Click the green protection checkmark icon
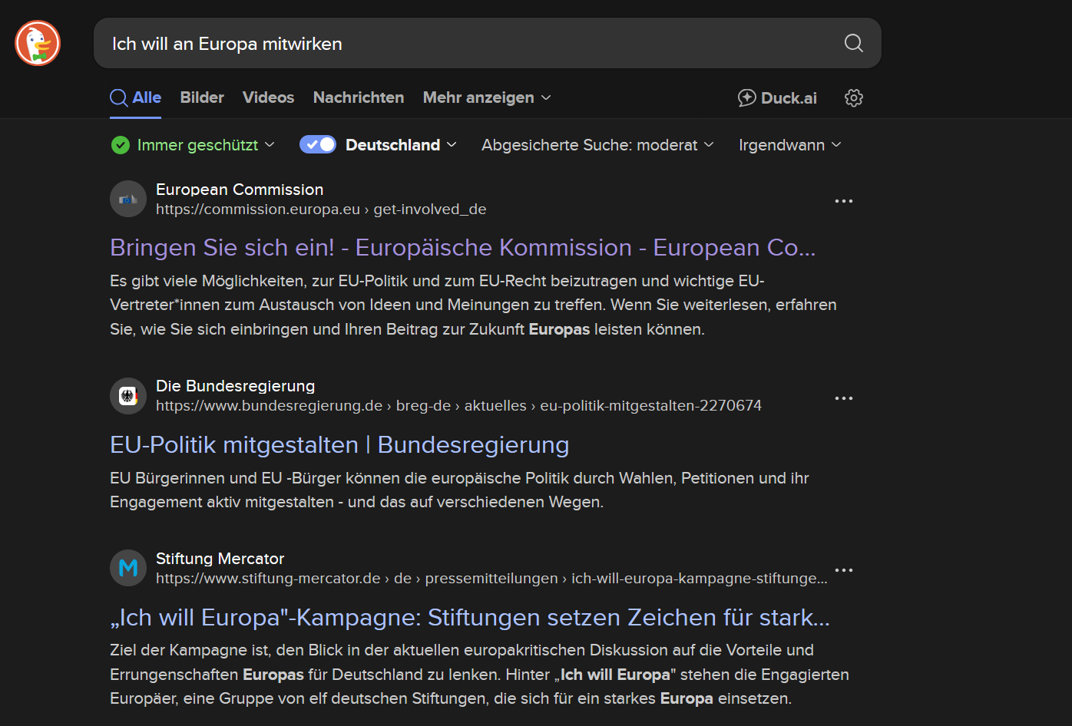The image size is (1072, 726). point(121,145)
